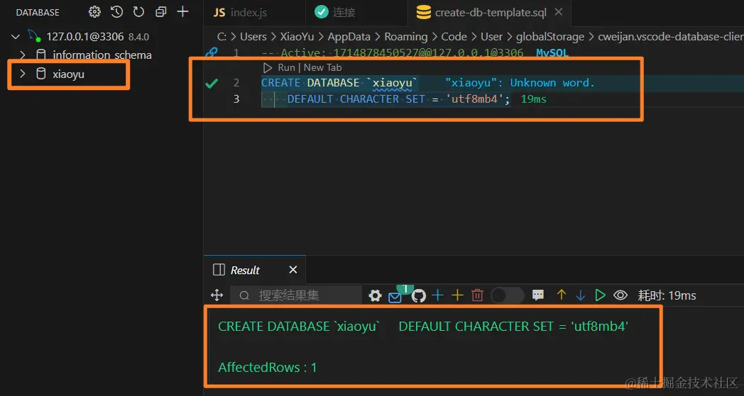744x396 pixels.
Task: Click the CREATE DATABASE result message text
Action: pos(423,327)
